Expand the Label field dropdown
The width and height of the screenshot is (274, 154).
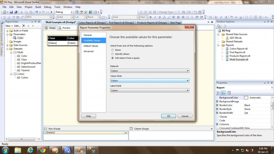point(150,91)
